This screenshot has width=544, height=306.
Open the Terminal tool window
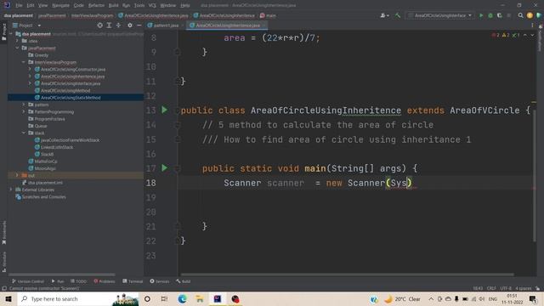(x=133, y=281)
